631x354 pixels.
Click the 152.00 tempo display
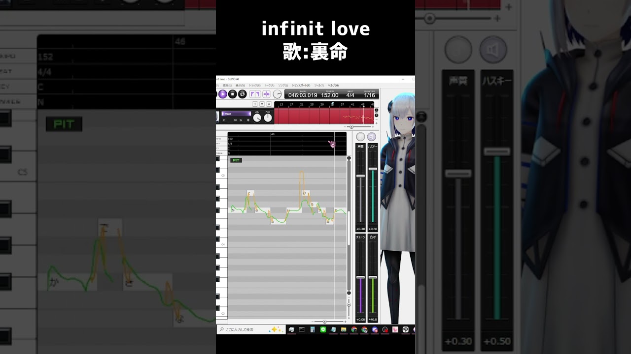pyautogui.click(x=330, y=95)
